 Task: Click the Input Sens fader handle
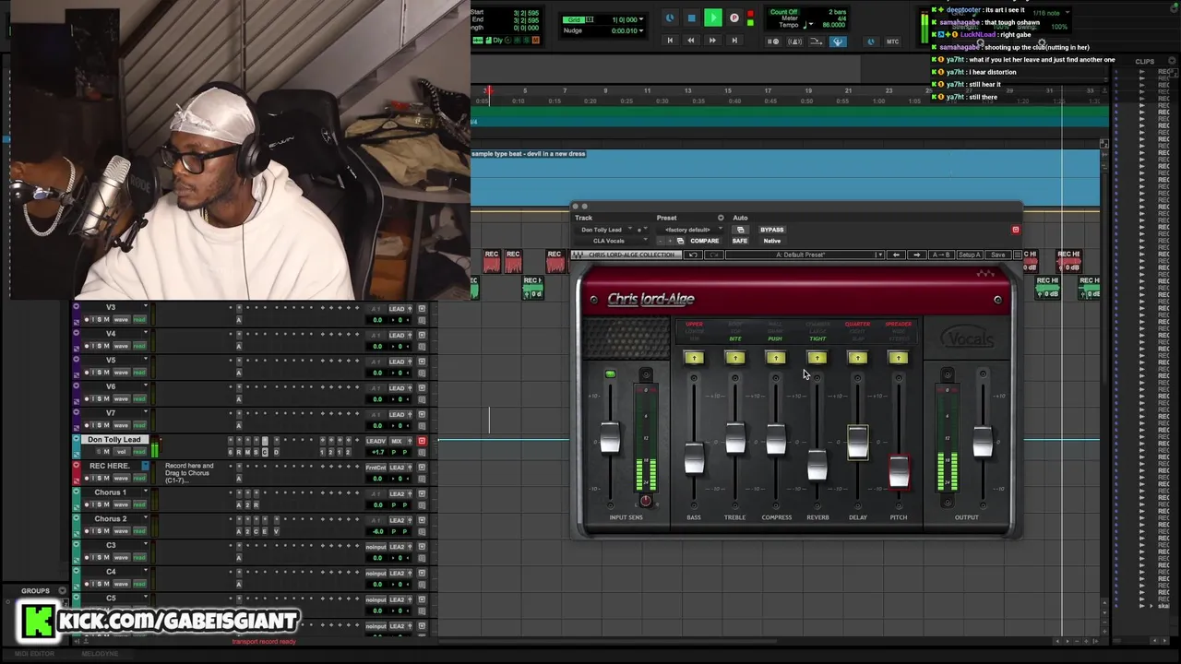610,438
